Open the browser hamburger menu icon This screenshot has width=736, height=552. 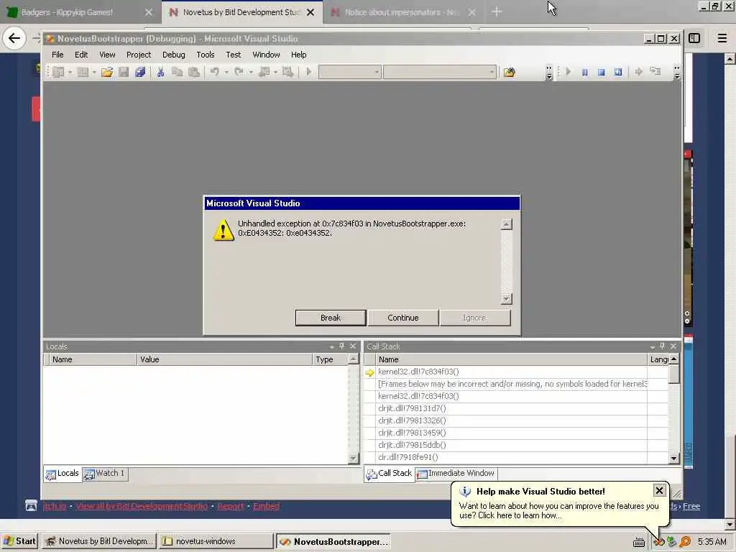pyautogui.click(x=722, y=38)
